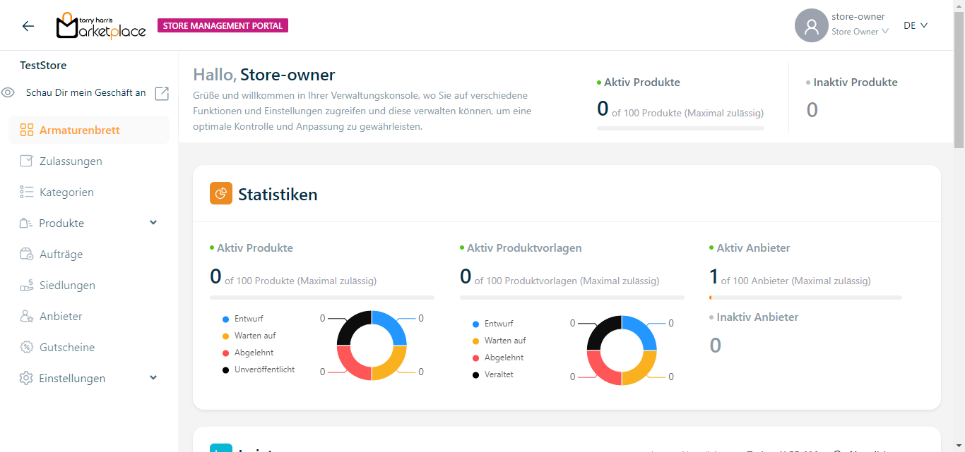Expand the Einstellungen submenu chevron
Viewport: 965px width, 452px height.
[153, 378]
